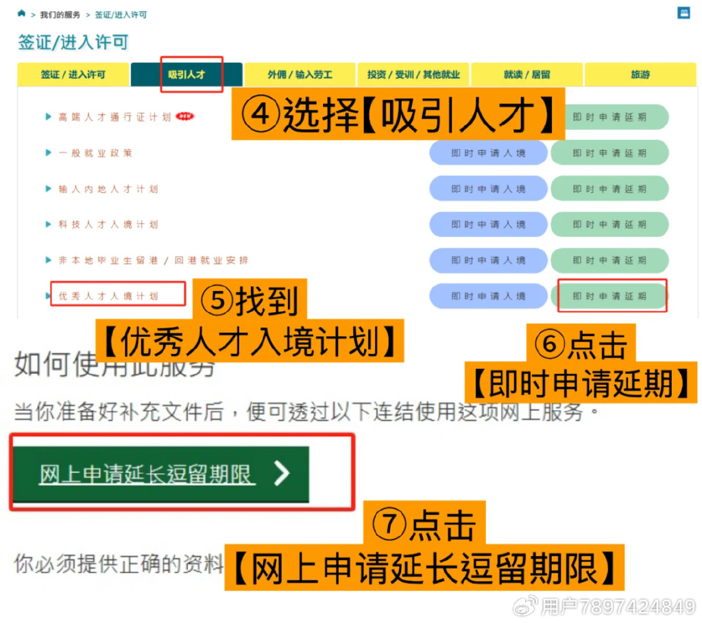Open 我们的服务 breadcrumb link

(x=60, y=15)
